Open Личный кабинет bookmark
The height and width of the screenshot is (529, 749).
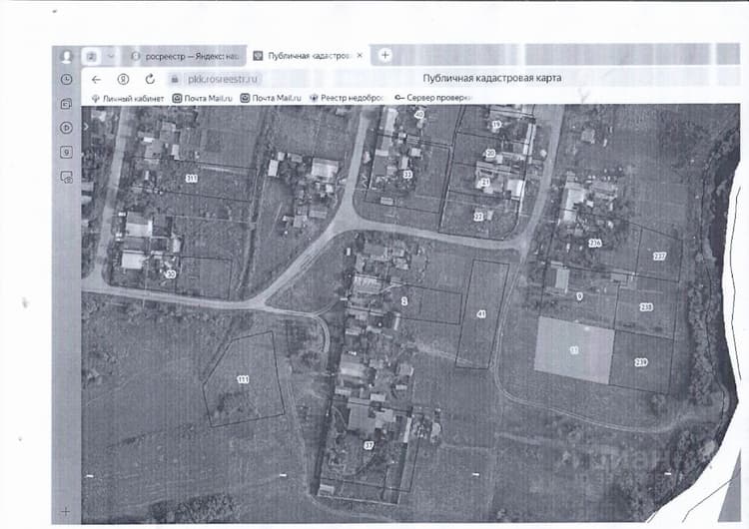(x=128, y=99)
